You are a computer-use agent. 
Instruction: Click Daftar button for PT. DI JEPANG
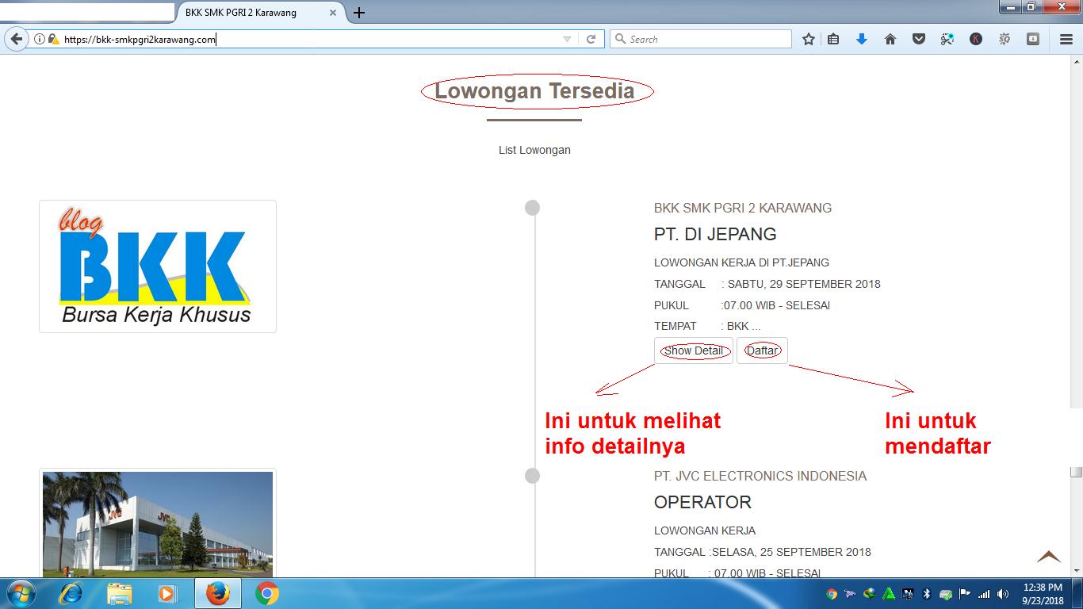click(x=762, y=350)
